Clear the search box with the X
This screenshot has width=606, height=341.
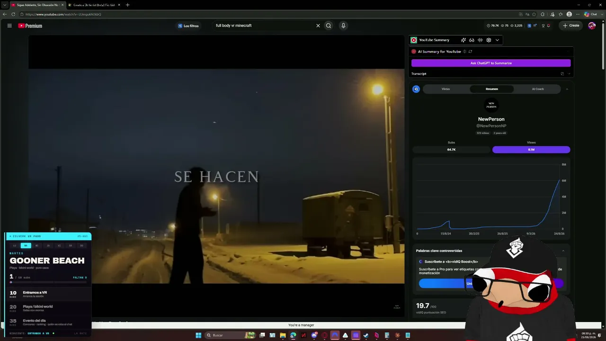click(318, 26)
